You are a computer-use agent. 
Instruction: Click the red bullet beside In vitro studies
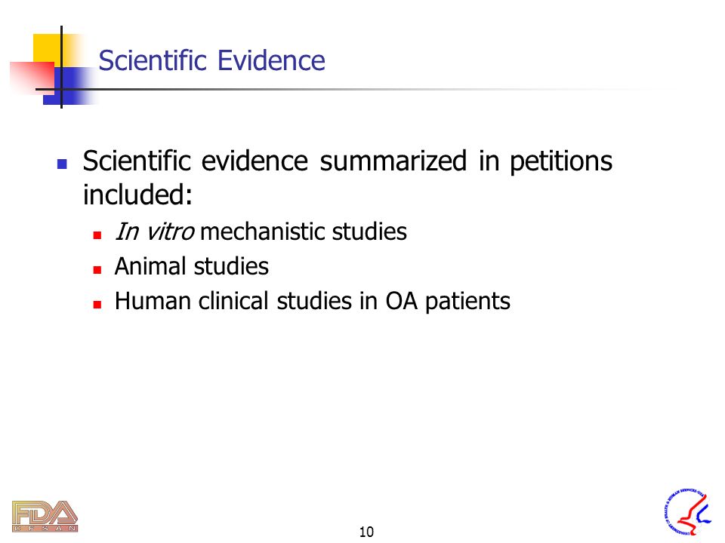pos(97,235)
